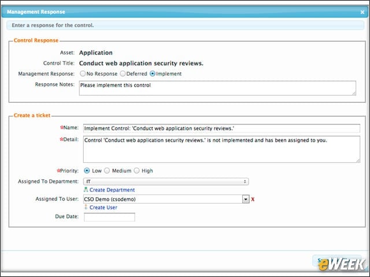Select the Deferred radio button

(123, 73)
